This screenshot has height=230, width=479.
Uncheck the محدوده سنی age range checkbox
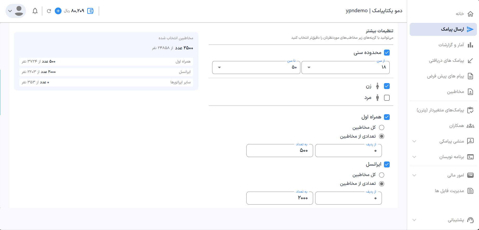387,52
